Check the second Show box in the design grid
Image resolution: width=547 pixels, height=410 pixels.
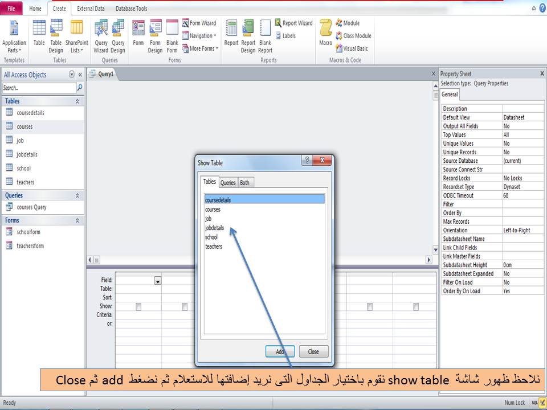(184, 306)
